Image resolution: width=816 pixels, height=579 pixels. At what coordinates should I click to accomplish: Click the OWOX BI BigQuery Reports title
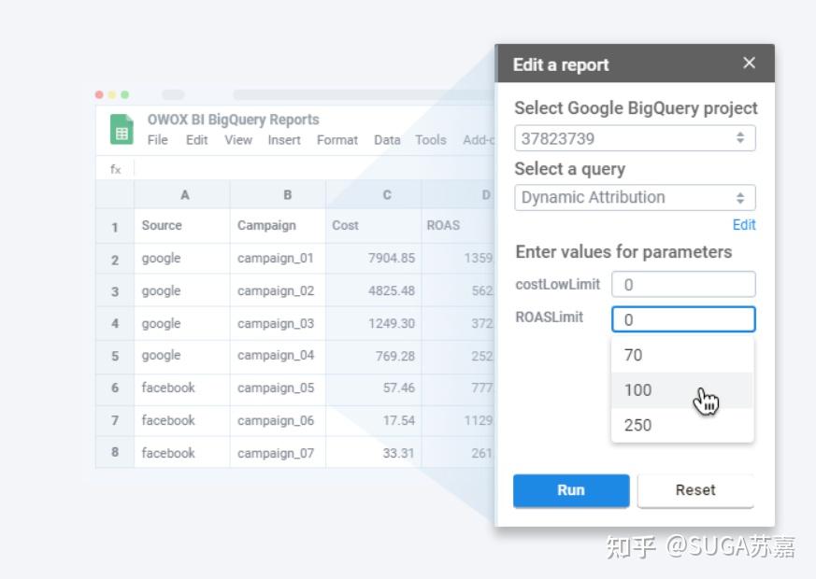233,120
